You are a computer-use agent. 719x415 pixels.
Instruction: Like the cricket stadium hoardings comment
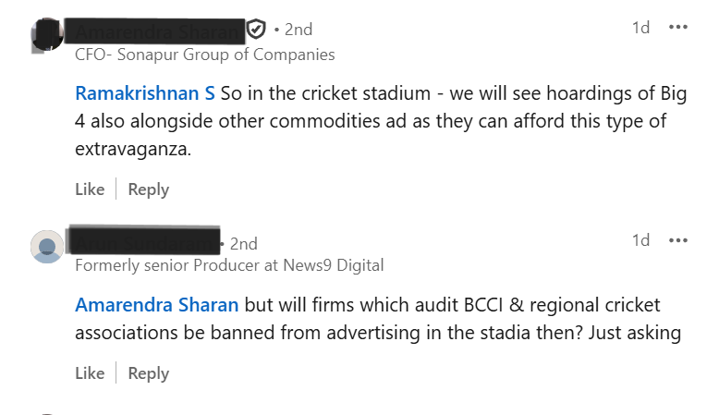[90, 189]
